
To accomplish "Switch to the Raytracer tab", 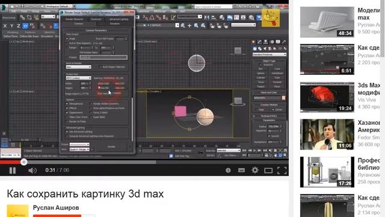I will 96,19.
